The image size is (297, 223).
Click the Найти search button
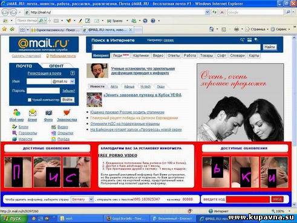(x=270, y=47)
